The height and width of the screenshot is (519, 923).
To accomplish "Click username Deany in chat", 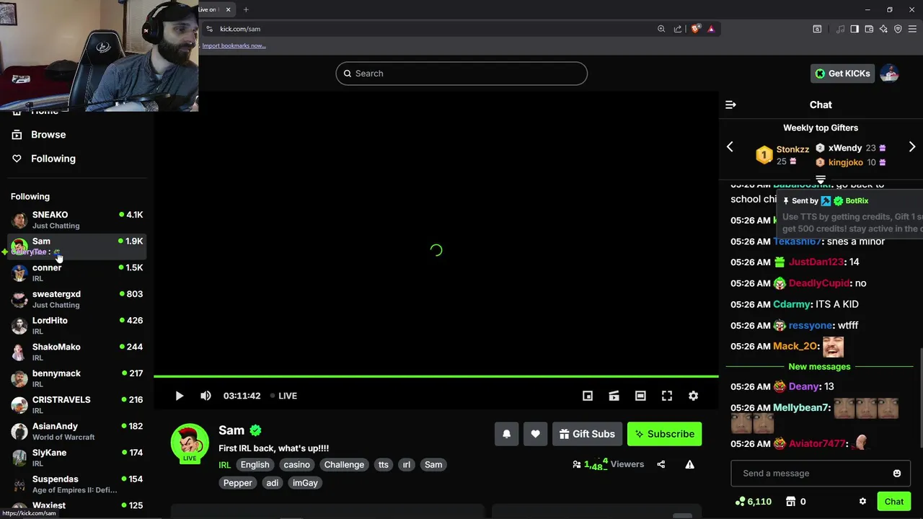I will 803,386.
